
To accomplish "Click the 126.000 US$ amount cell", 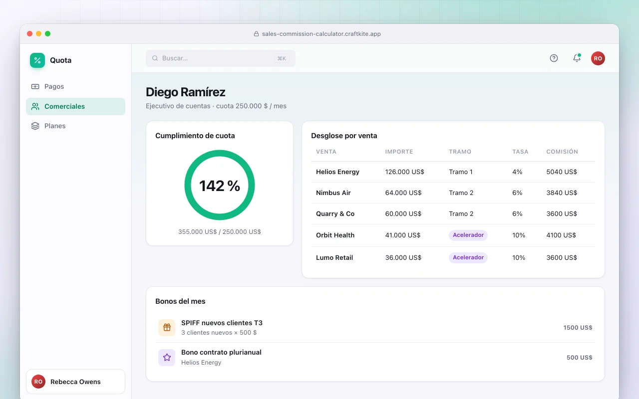I will (x=404, y=172).
